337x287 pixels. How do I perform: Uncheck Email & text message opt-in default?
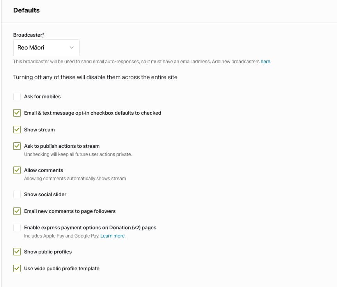pos(17,113)
